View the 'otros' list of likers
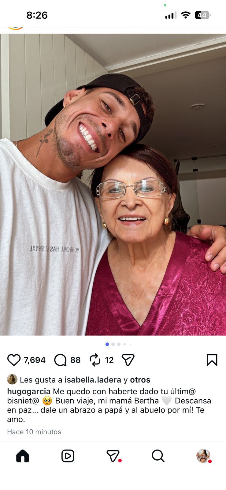Viewport: 226px width, 490px height. click(x=140, y=380)
